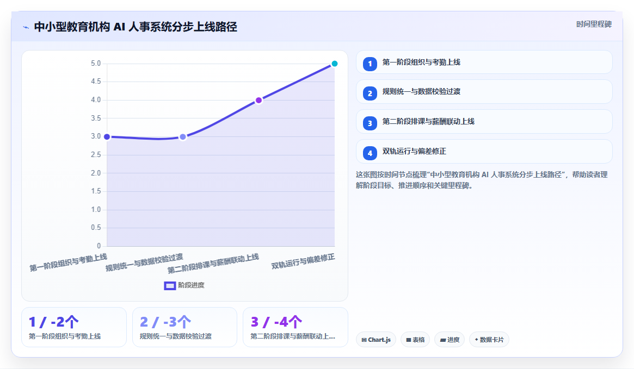The height and width of the screenshot is (369, 634).
Task: Click the blue header icon beside the title
Action: [26, 28]
